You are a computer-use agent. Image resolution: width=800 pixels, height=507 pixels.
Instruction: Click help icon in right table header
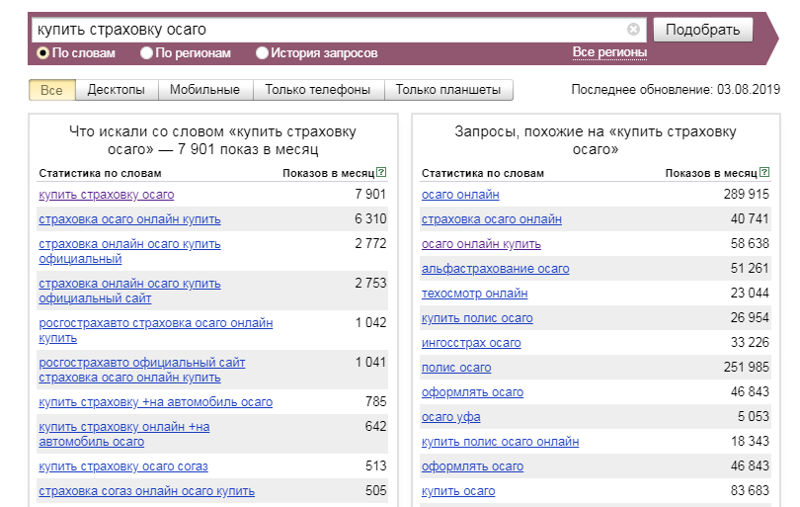click(764, 173)
